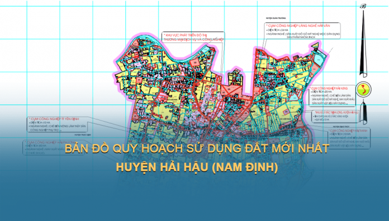Click the label "HUYỆN TRỰC NINH"
Image resolution: width=389 pixels, height=221 pixels.
pyautogui.click(x=83, y=135)
